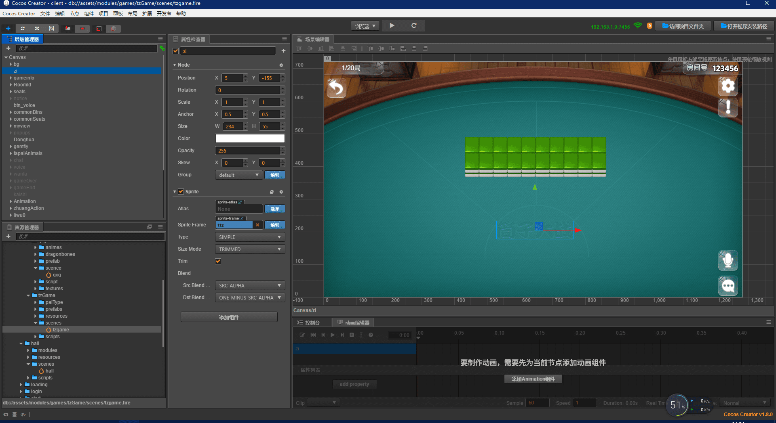This screenshot has width=776, height=423.
Task: Click Opacity value field
Action: coord(247,151)
